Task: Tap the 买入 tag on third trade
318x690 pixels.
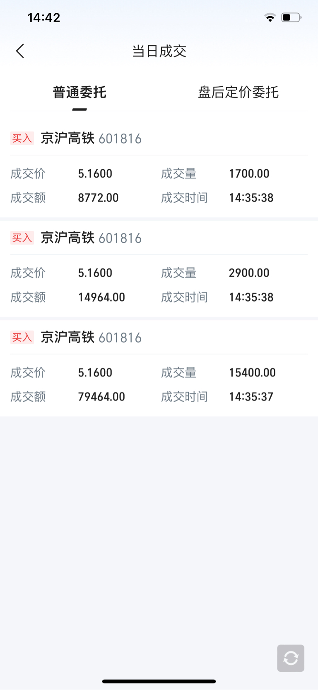Action: [22, 337]
